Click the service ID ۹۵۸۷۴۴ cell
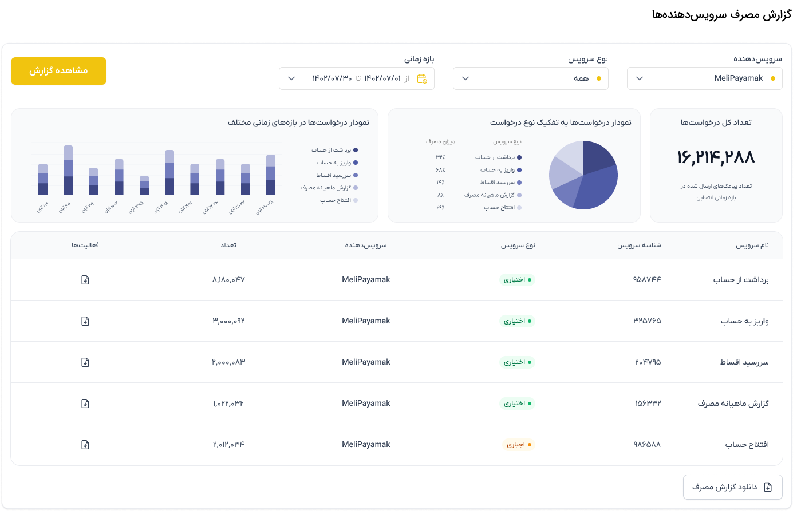 pos(647,280)
